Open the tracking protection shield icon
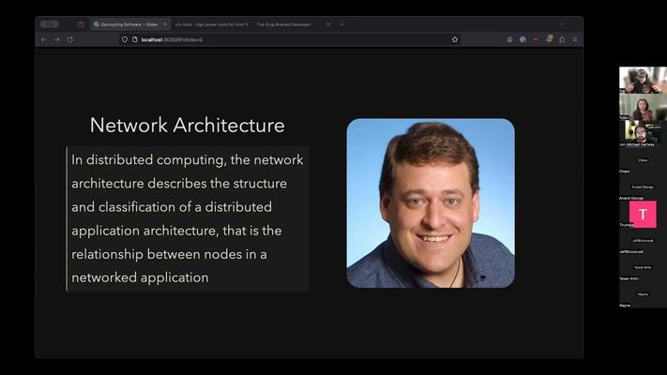The width and height of the screenshot is (667, 375). click(125, 39)
